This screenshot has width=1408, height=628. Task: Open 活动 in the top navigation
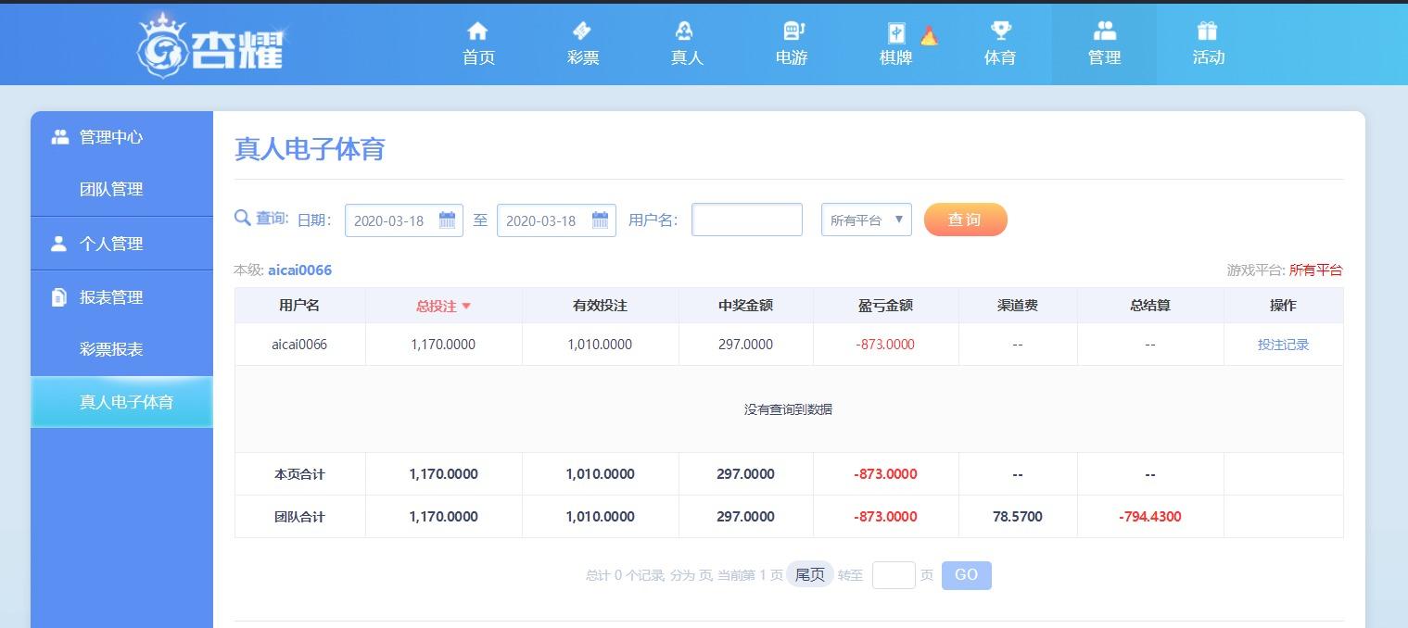click(x=1209, y=57)
